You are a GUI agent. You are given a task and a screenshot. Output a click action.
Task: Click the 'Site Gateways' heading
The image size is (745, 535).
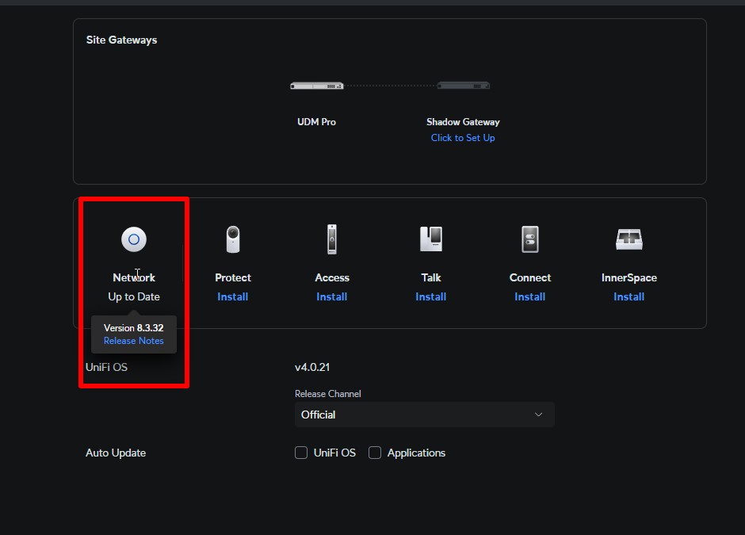coord(121,40)
